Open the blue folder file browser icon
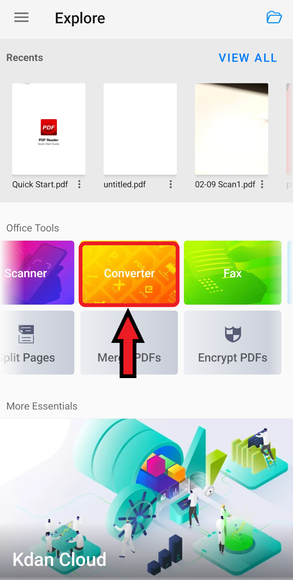Screen dimensions: 293x580 coord(274,17)
